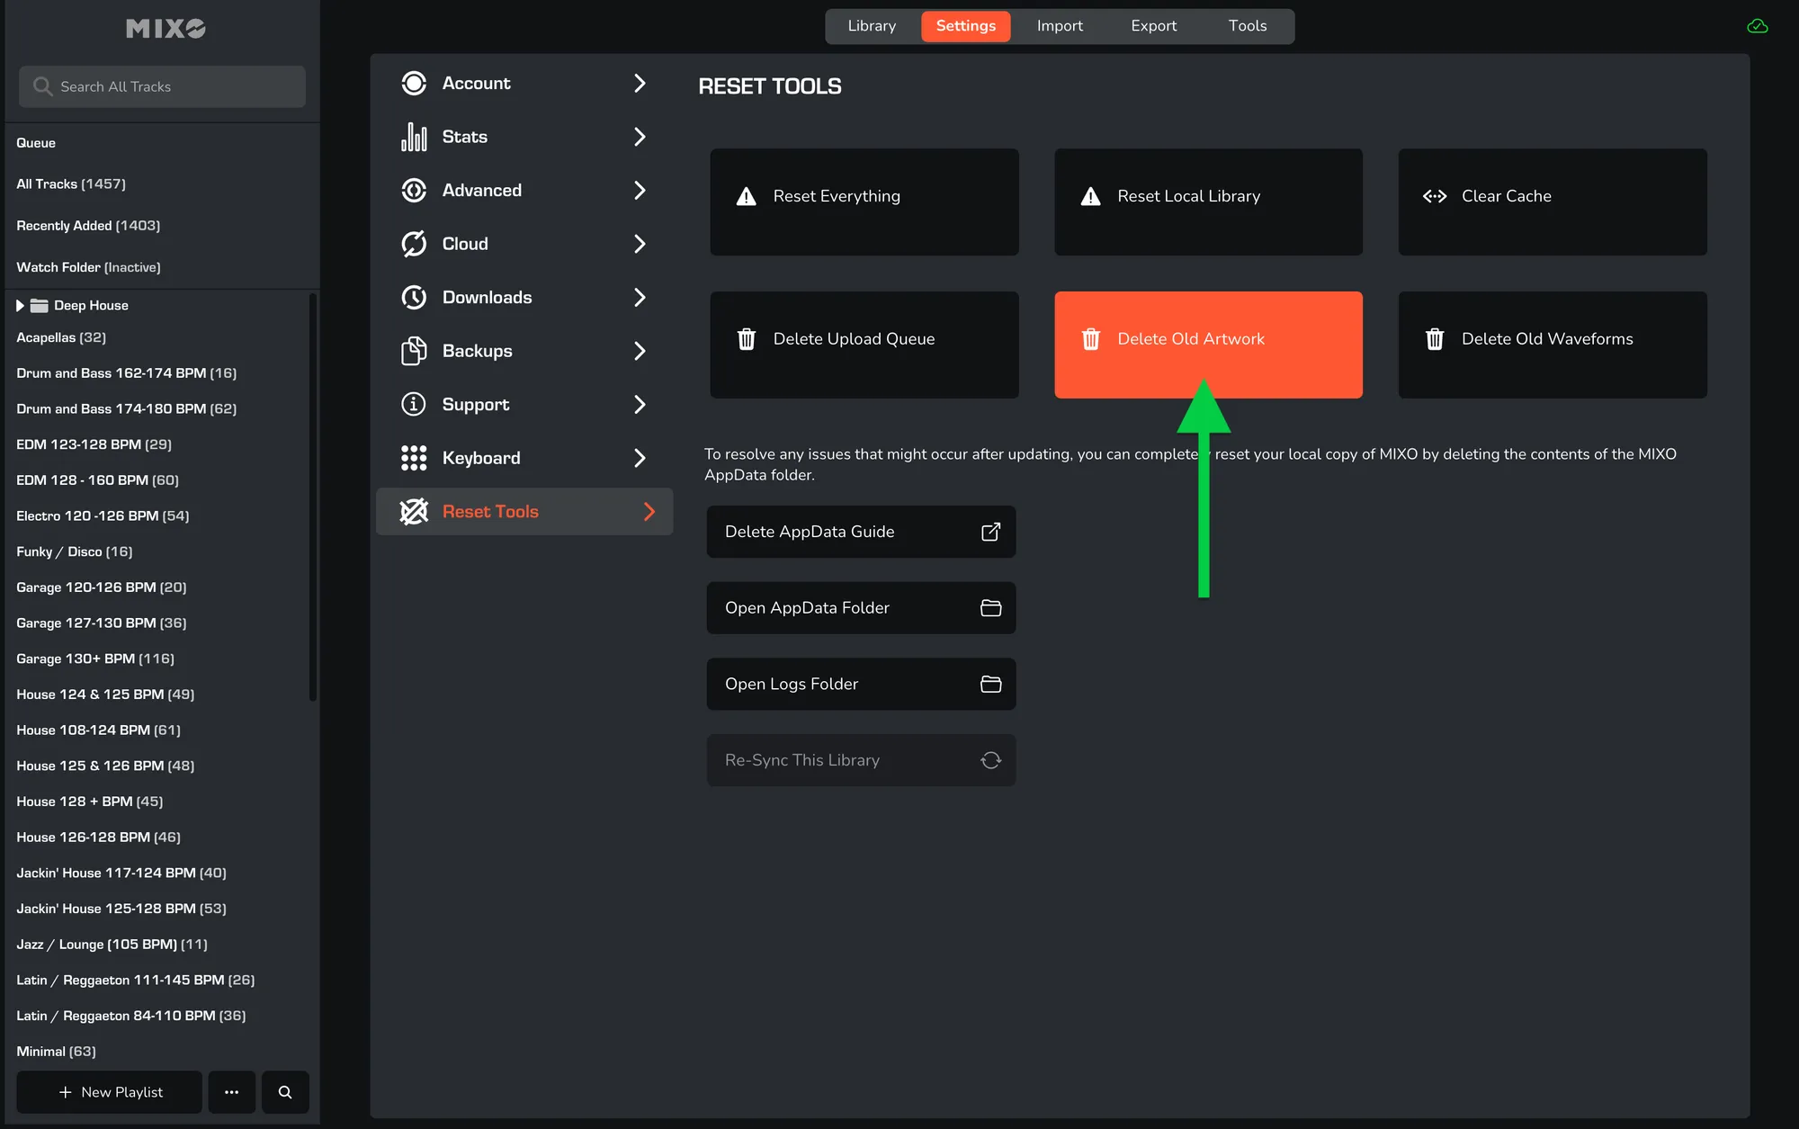The width and height of the screenshot is (1799, 1129).
Task: Click the Open Logs Folder folder icon
Action: (x=990, y=685)
